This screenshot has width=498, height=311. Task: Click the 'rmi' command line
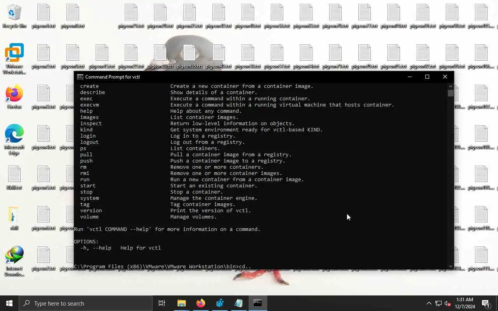(181, 173)
